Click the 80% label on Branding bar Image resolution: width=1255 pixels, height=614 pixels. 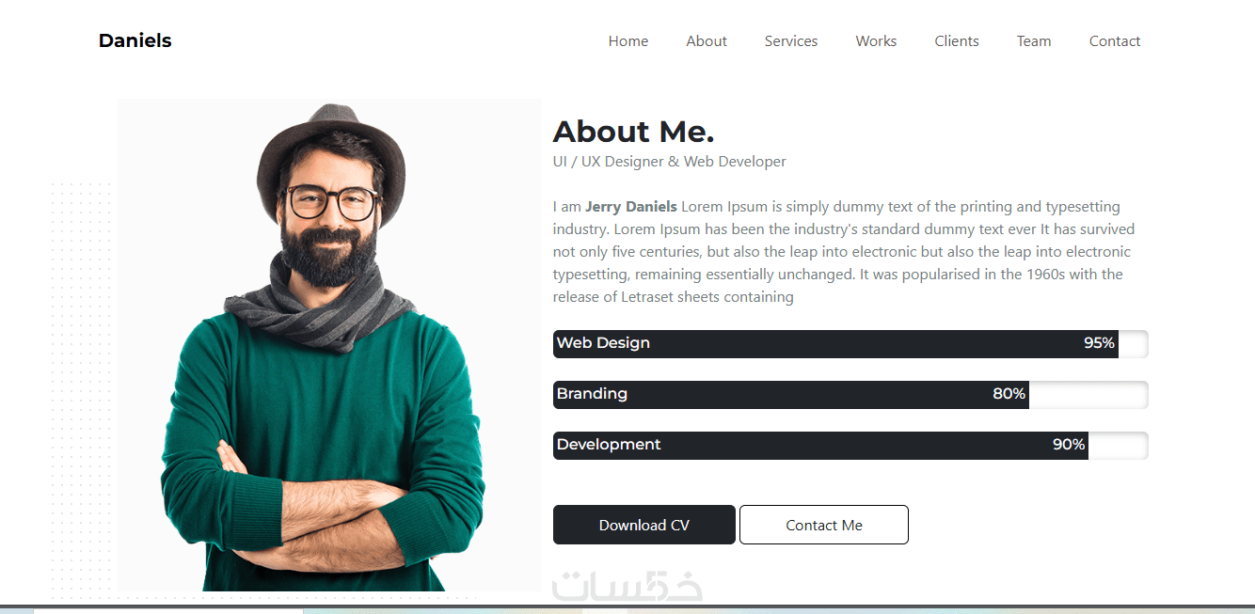(x=1009, y=394)
